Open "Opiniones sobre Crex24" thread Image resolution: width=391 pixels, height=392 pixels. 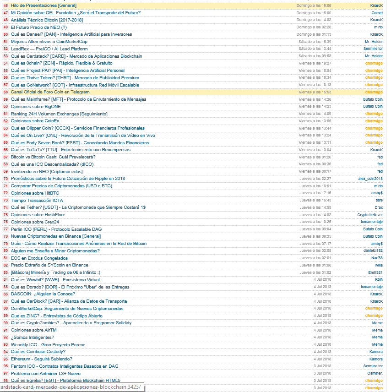point(35,222)
